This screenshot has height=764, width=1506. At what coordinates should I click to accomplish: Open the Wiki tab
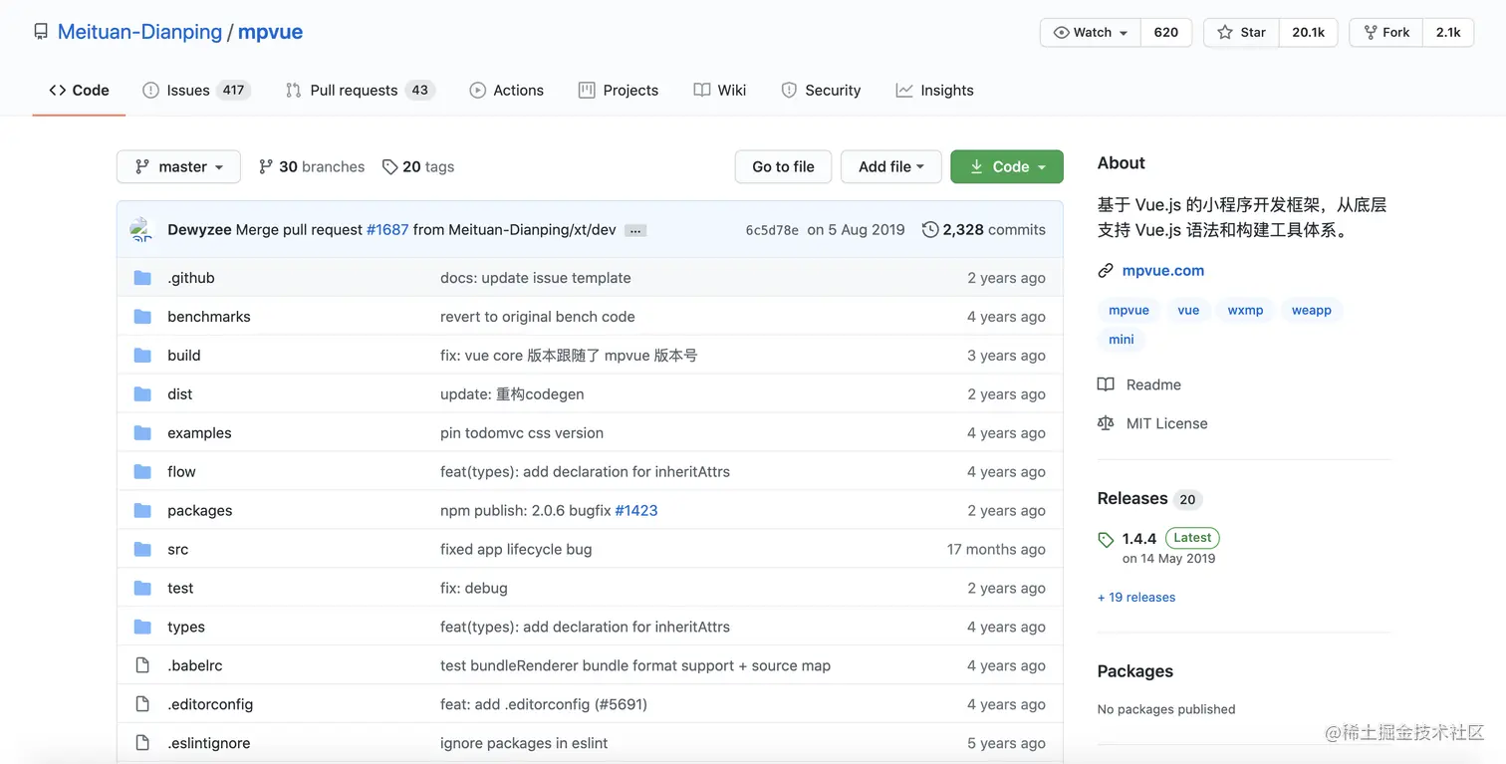(720, 90)
